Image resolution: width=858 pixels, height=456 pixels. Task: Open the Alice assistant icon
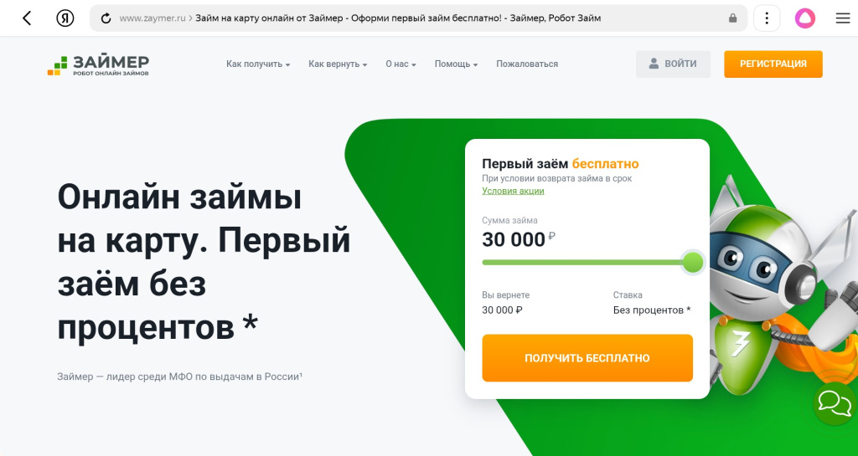pos(804,18)
